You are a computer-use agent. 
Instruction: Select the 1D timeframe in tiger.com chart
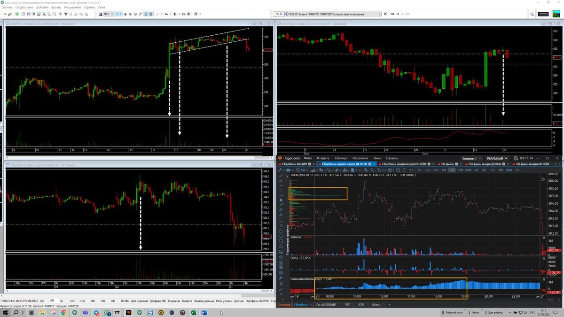492,170
